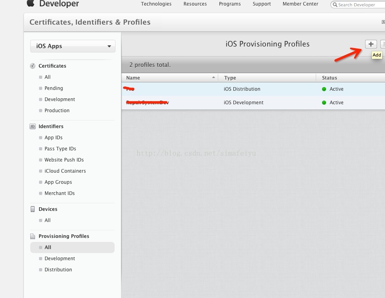Select Distribution provisioning profiles
This screenshot has height=298, width=385.
[58, 269]
